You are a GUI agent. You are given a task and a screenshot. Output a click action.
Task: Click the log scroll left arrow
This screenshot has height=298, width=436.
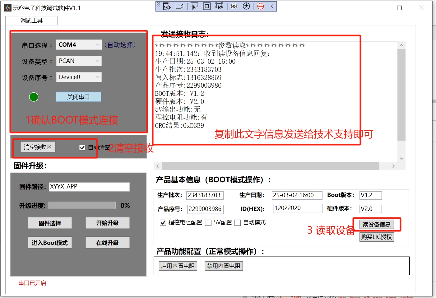tap(158, 166)
